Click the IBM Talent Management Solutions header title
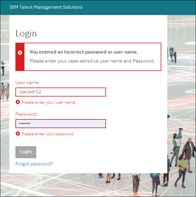 pos(46,7)
